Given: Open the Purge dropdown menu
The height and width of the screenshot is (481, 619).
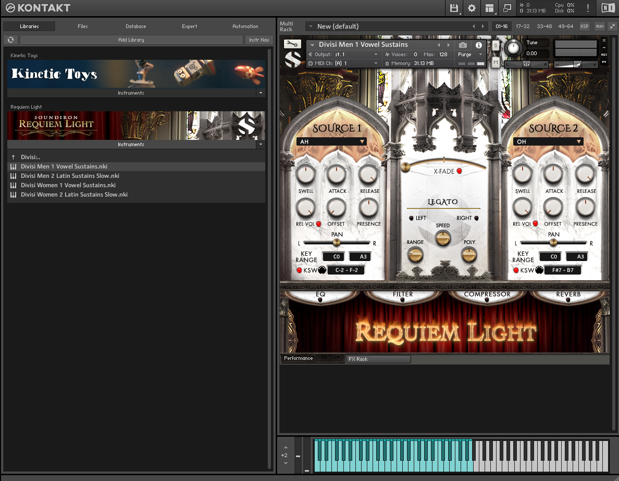Looking at the screenshot, I should point(470,55).
